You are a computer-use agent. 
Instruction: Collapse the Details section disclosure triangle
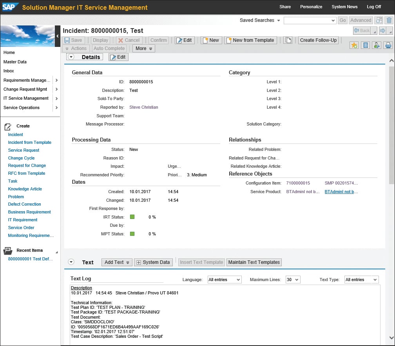[x=71, y=57]
